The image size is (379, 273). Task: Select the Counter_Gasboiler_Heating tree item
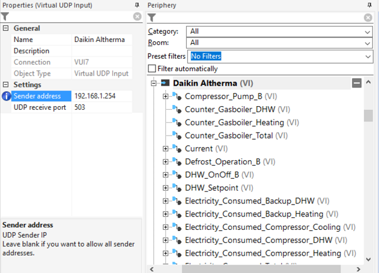click(x=242, y=122)
